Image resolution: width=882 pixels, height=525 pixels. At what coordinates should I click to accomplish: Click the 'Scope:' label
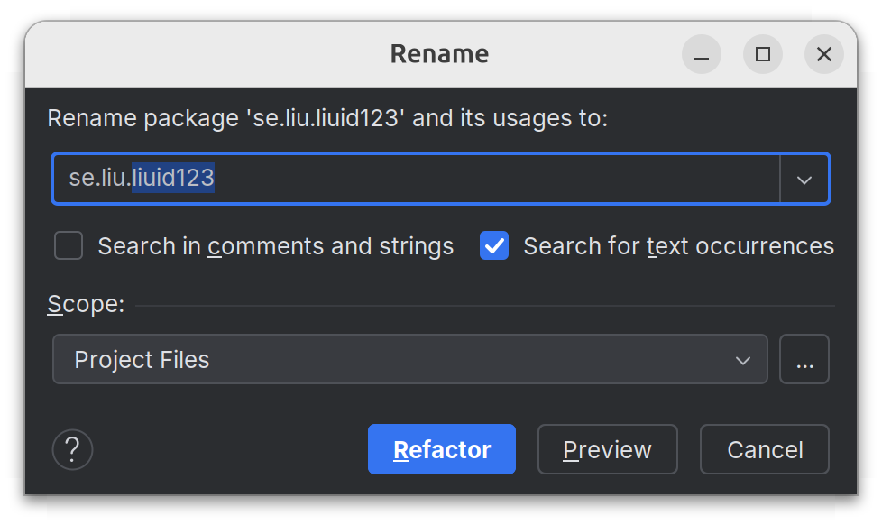pyautogui.click(x=86, y=304)
